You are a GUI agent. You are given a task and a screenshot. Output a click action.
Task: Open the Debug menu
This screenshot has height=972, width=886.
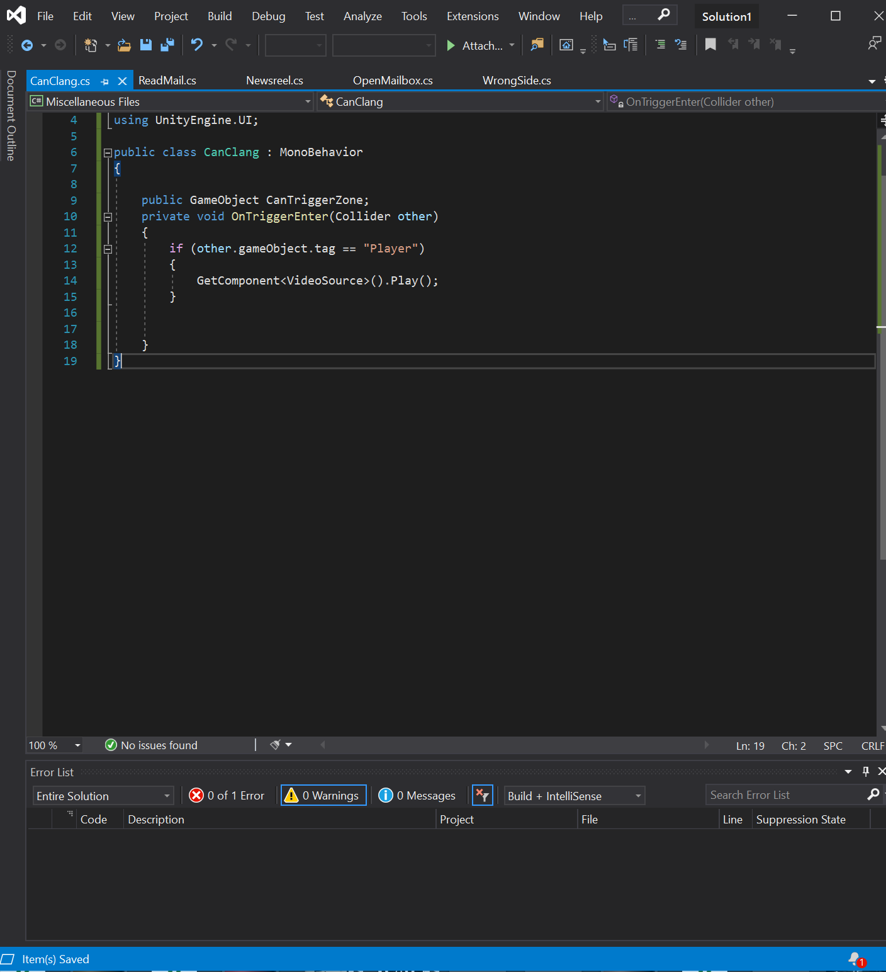coord(268,16)
